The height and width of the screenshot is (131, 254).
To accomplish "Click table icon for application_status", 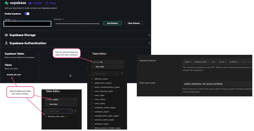I will [92, 83].
